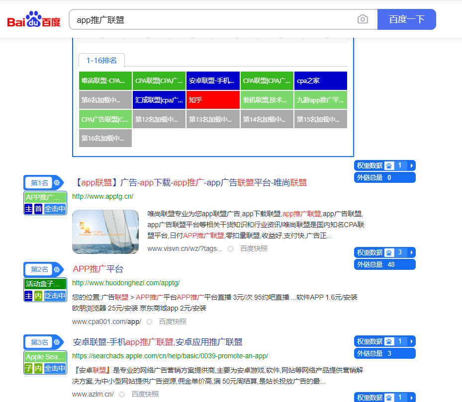Click the green 活动盒子... label
Viewport: 462px width, 402px height.
[45, 284]
